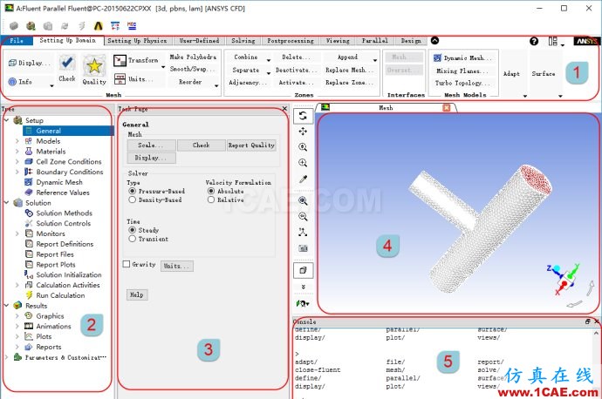
Task: Click the Transform ribbon icon
Action: pyautogui.click(x=120, y=60)
